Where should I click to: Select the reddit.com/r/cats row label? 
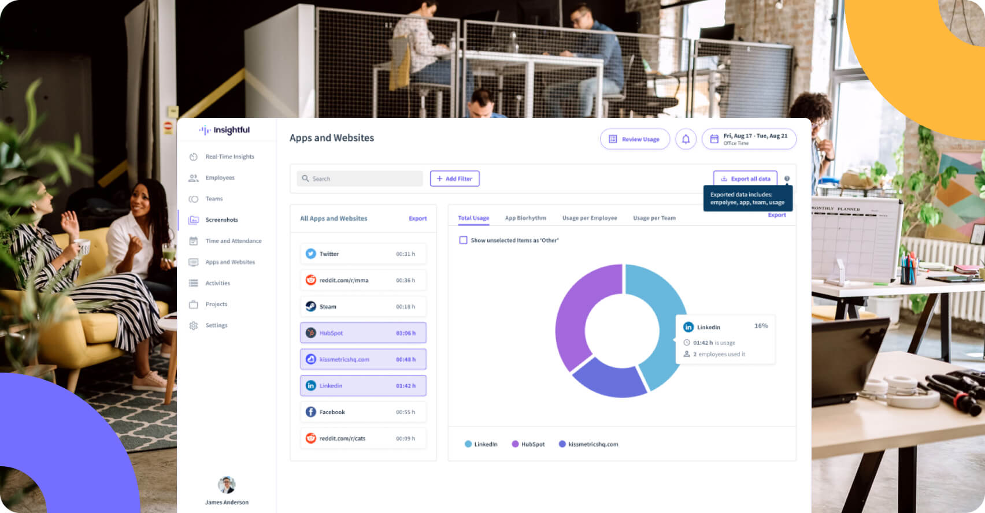pyautogui.click(x=342, y=438)
